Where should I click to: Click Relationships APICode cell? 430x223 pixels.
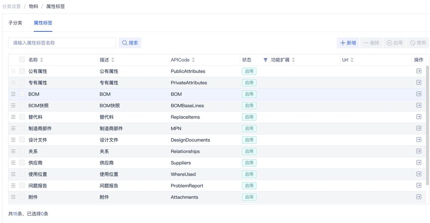pyautogui.click(x=185, y=151)
